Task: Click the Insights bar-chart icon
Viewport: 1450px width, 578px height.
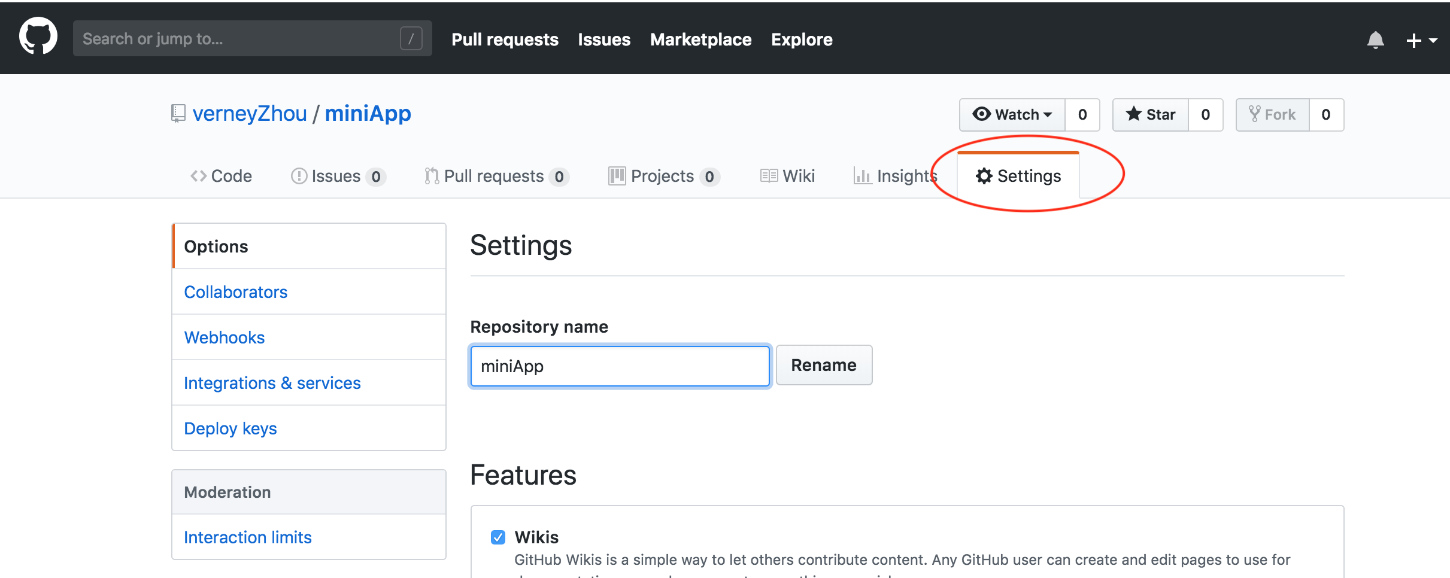Action: pyautogui.click(x=862, y=176)
